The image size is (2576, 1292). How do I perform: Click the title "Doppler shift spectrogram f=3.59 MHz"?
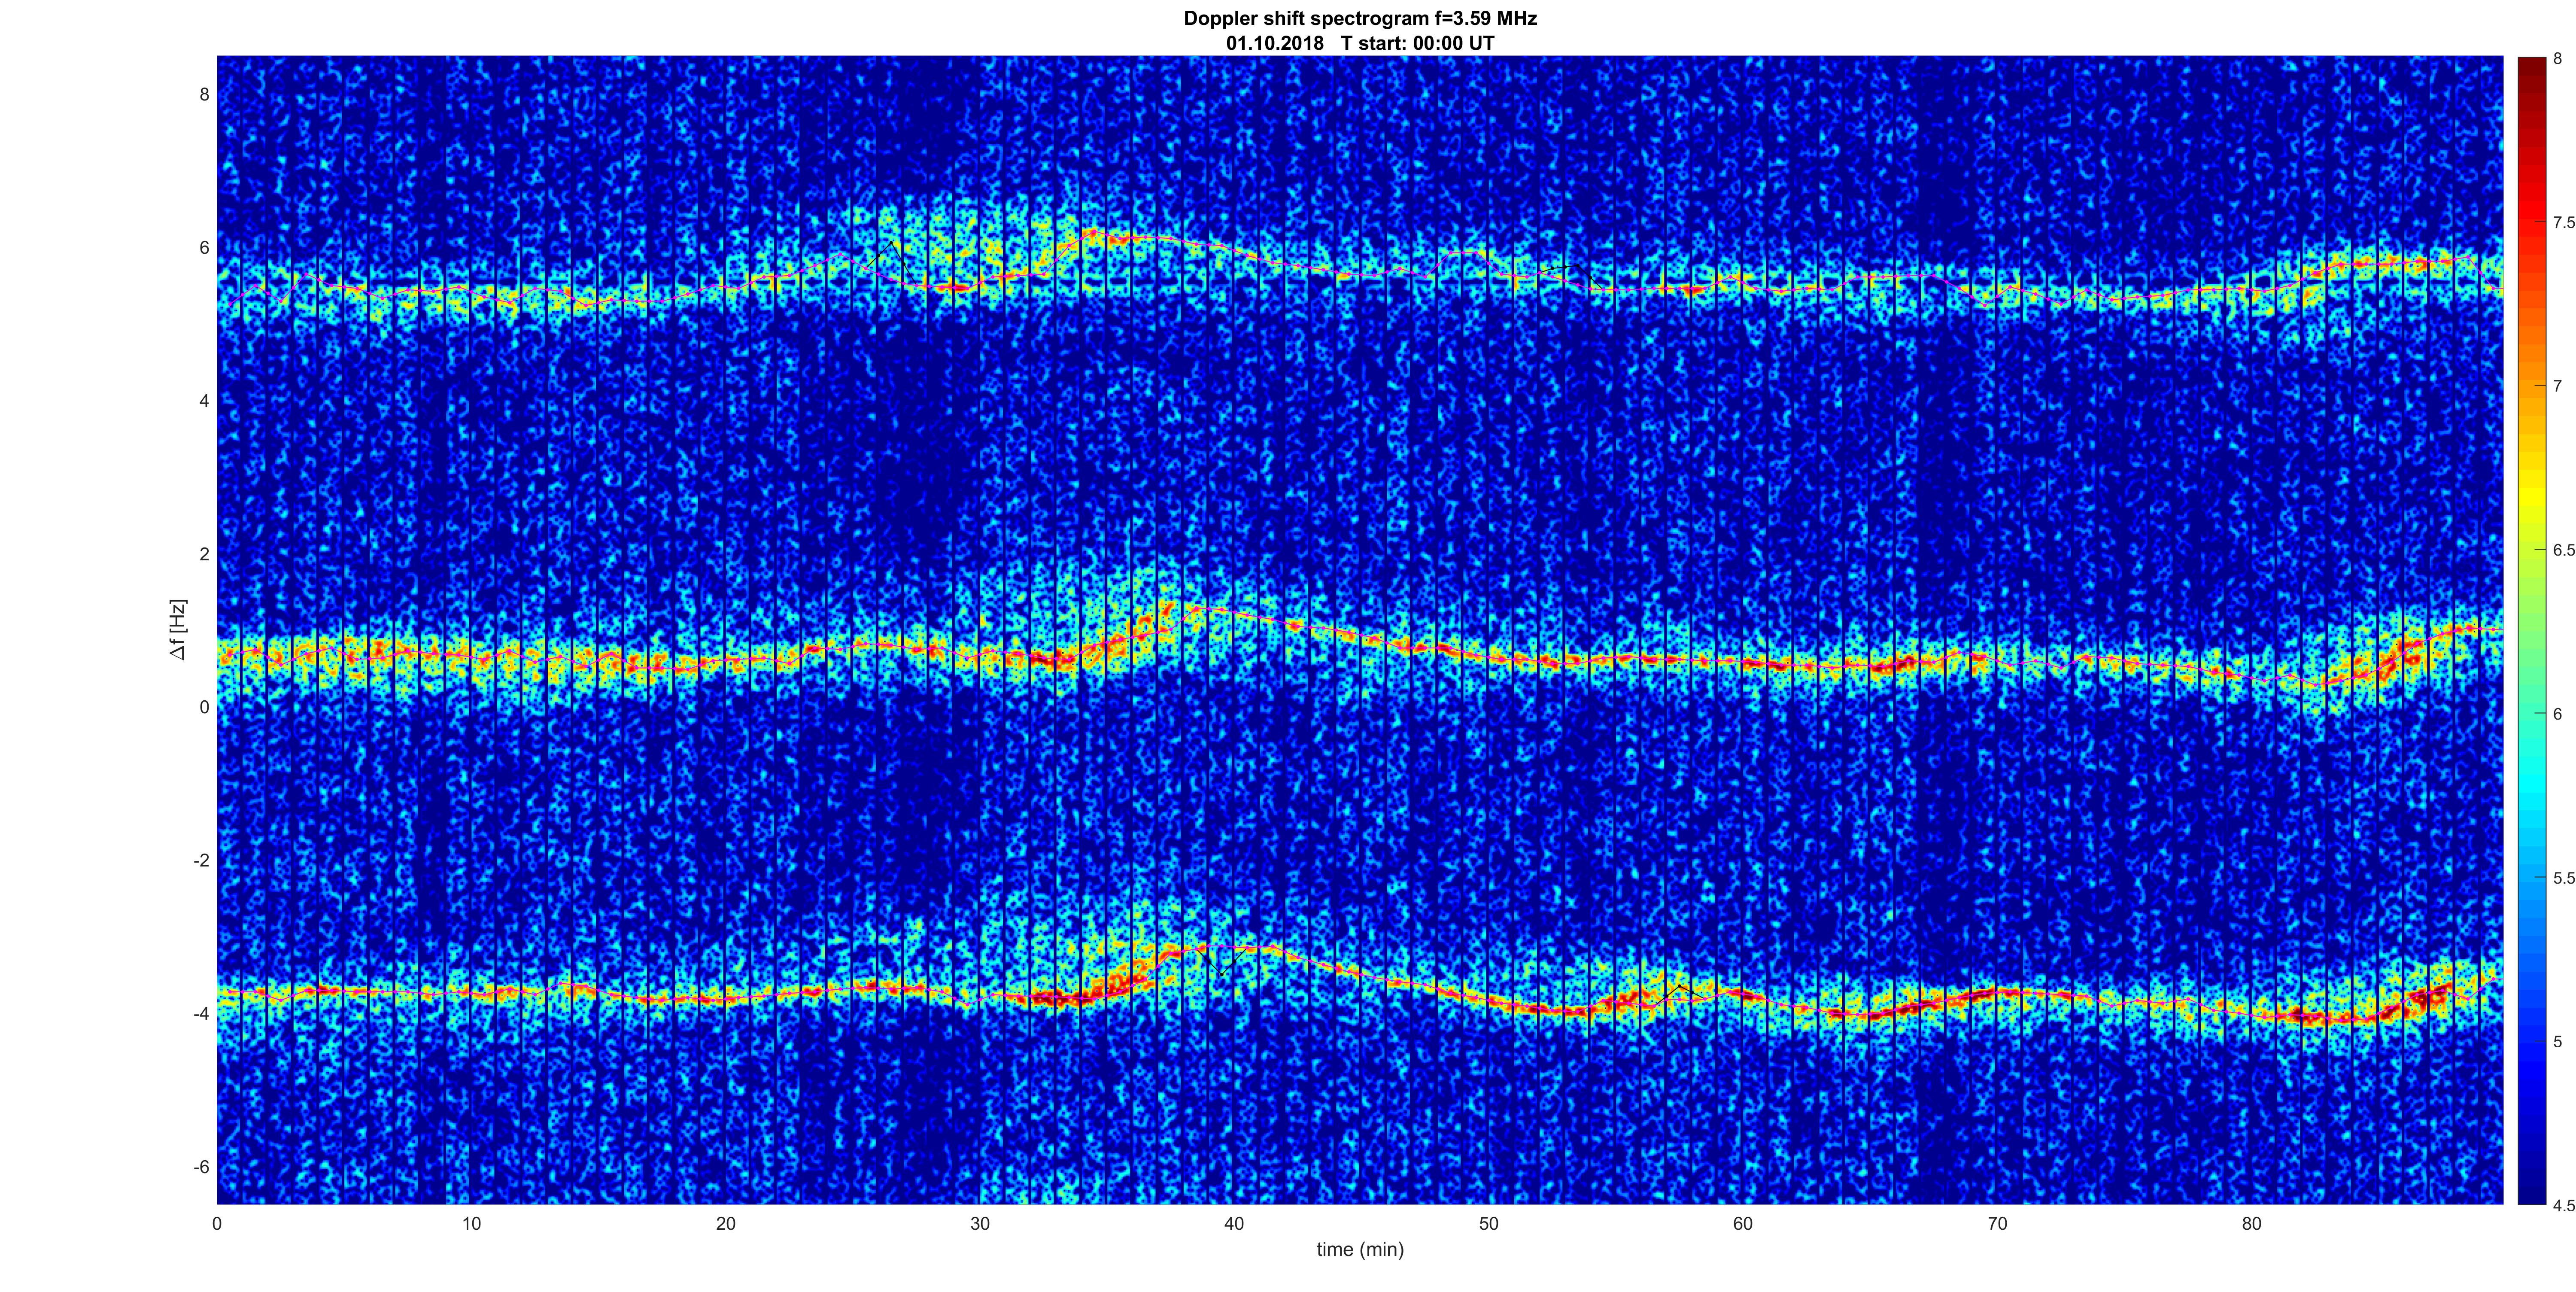(1360, 18)
